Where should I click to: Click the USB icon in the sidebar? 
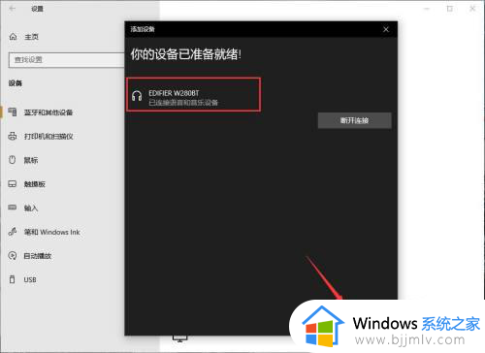pos(13,279)
